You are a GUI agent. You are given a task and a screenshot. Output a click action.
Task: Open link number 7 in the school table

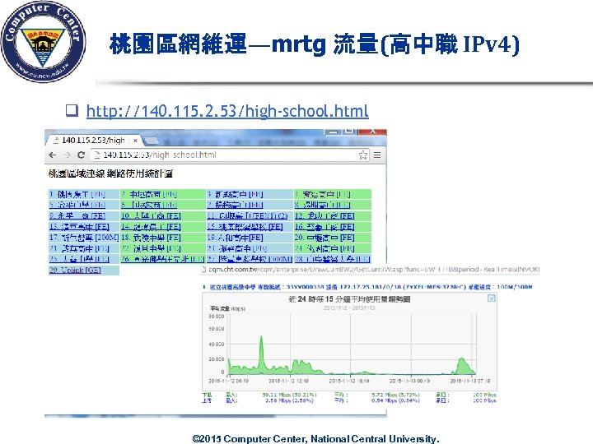click(235, 205)
